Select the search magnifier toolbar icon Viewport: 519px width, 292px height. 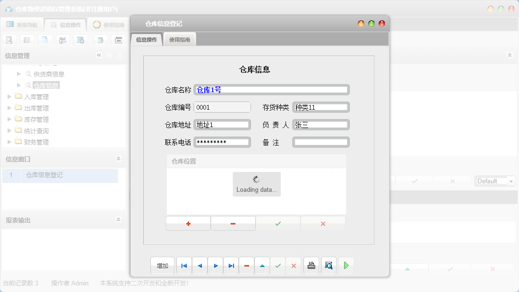(x=9, y=40)
